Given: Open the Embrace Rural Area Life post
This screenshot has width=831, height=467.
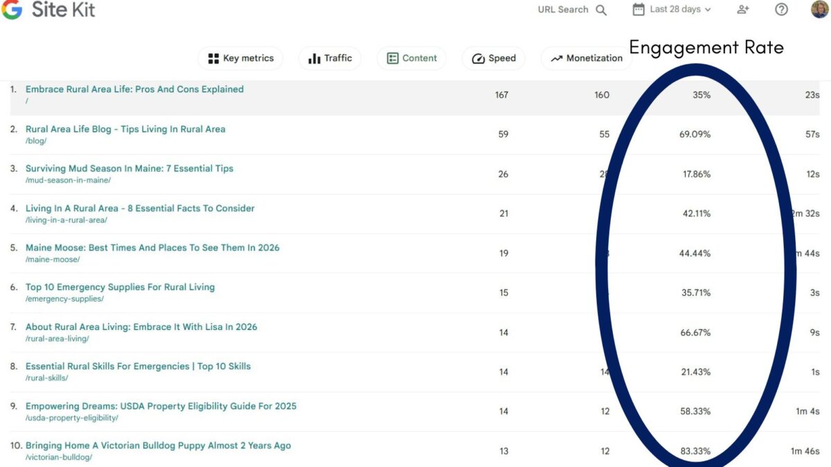Looking at the screenshot, I should point(134,89).
